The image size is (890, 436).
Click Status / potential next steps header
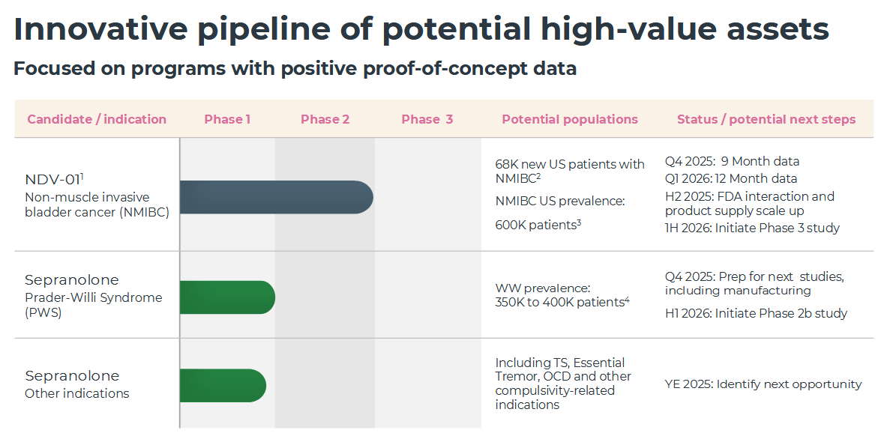[766, 119]
